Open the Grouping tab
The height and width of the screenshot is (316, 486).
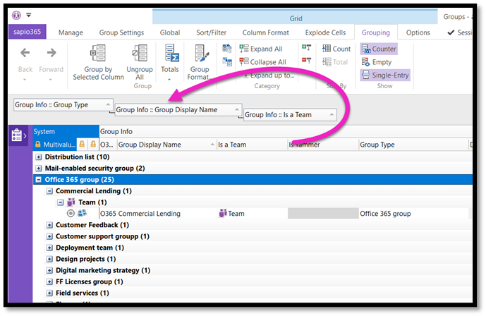376,32
